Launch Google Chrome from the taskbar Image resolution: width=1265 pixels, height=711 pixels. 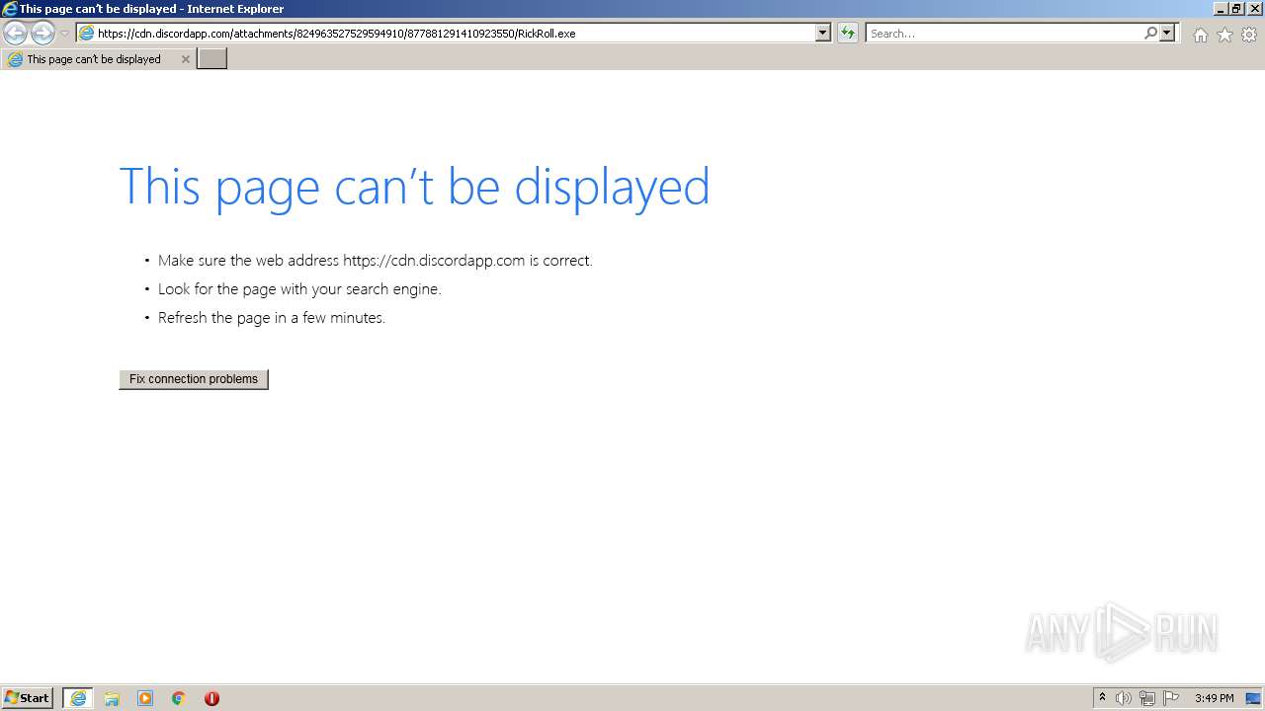[179, 698]
